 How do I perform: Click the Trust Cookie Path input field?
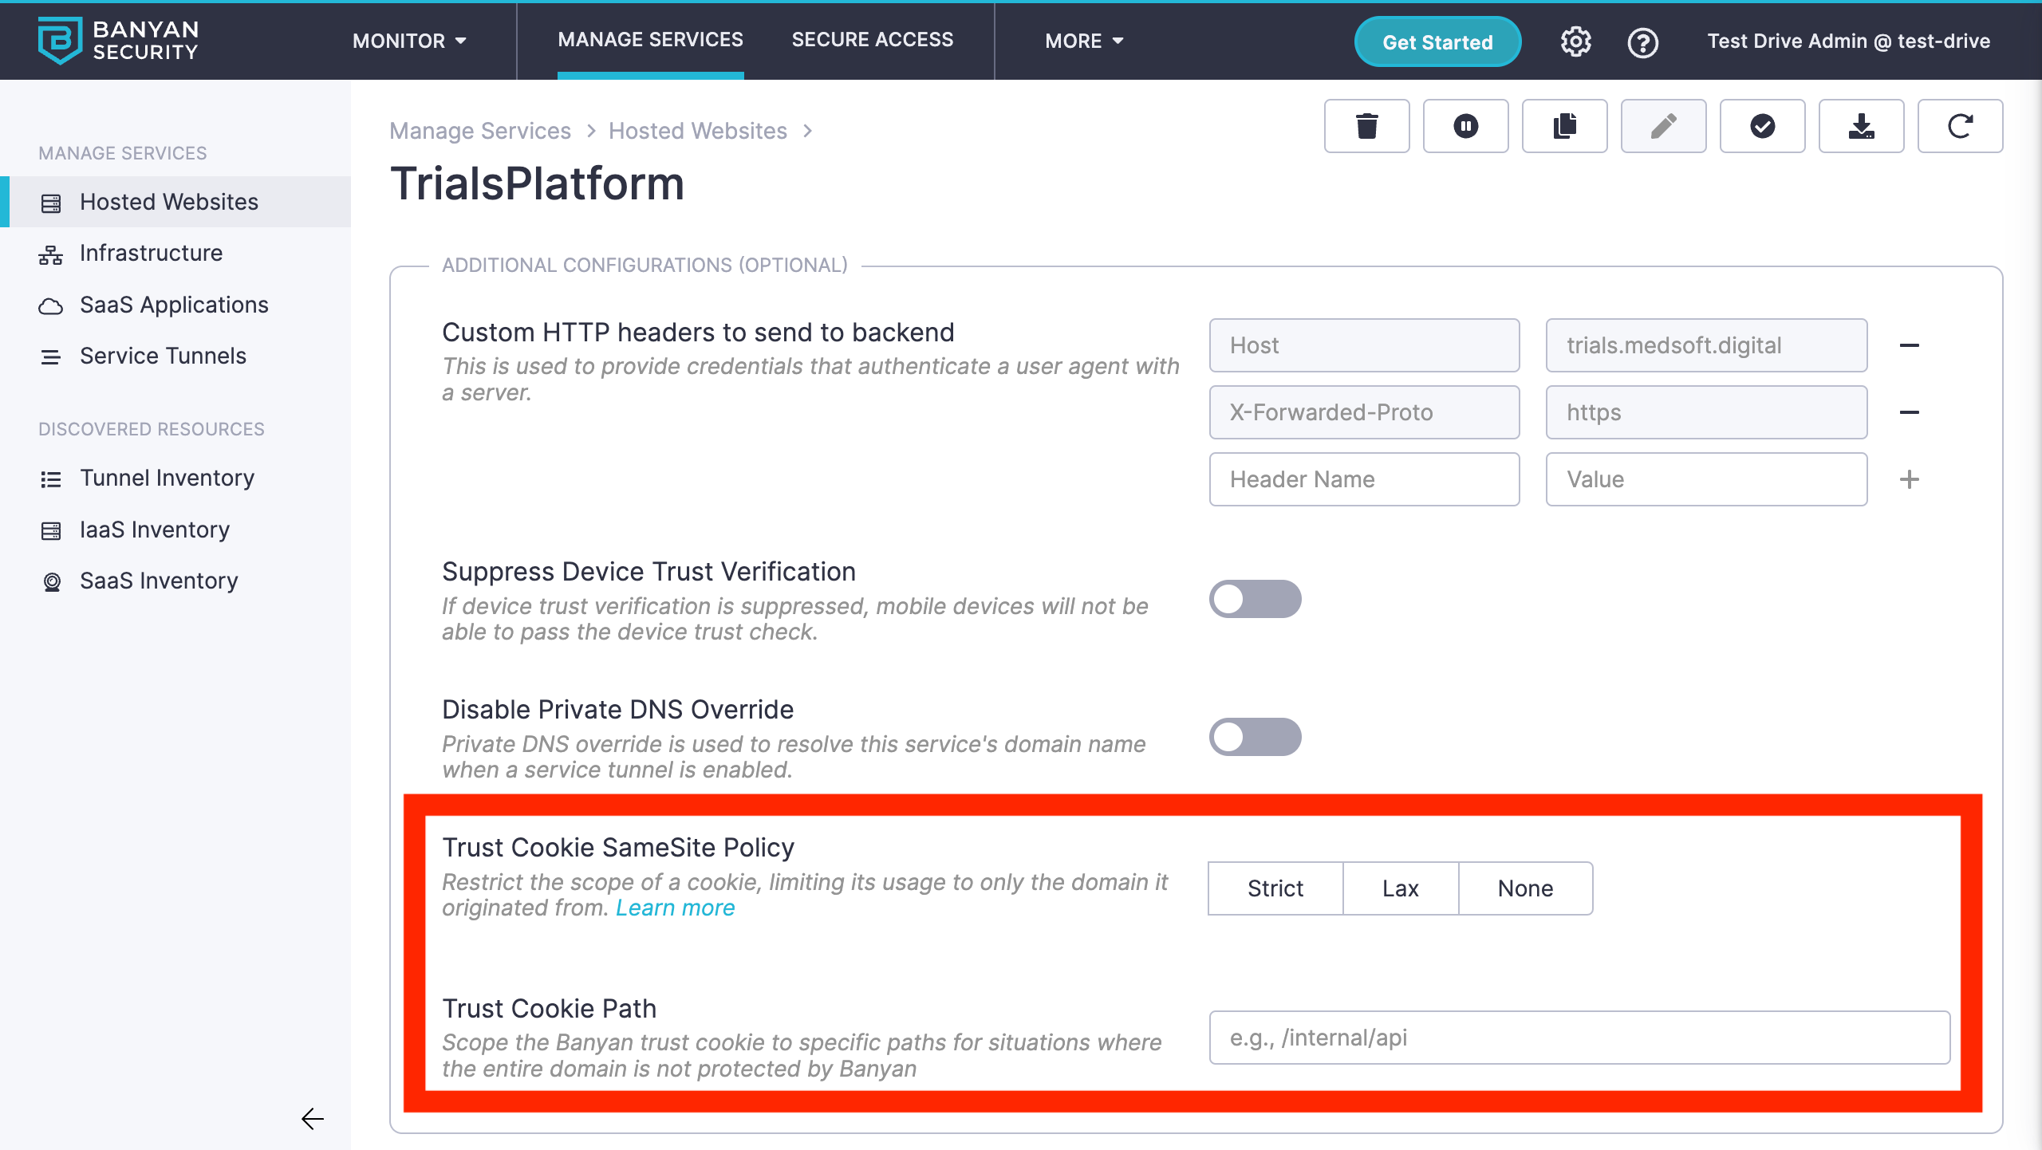click(x=1579, y=1038)
